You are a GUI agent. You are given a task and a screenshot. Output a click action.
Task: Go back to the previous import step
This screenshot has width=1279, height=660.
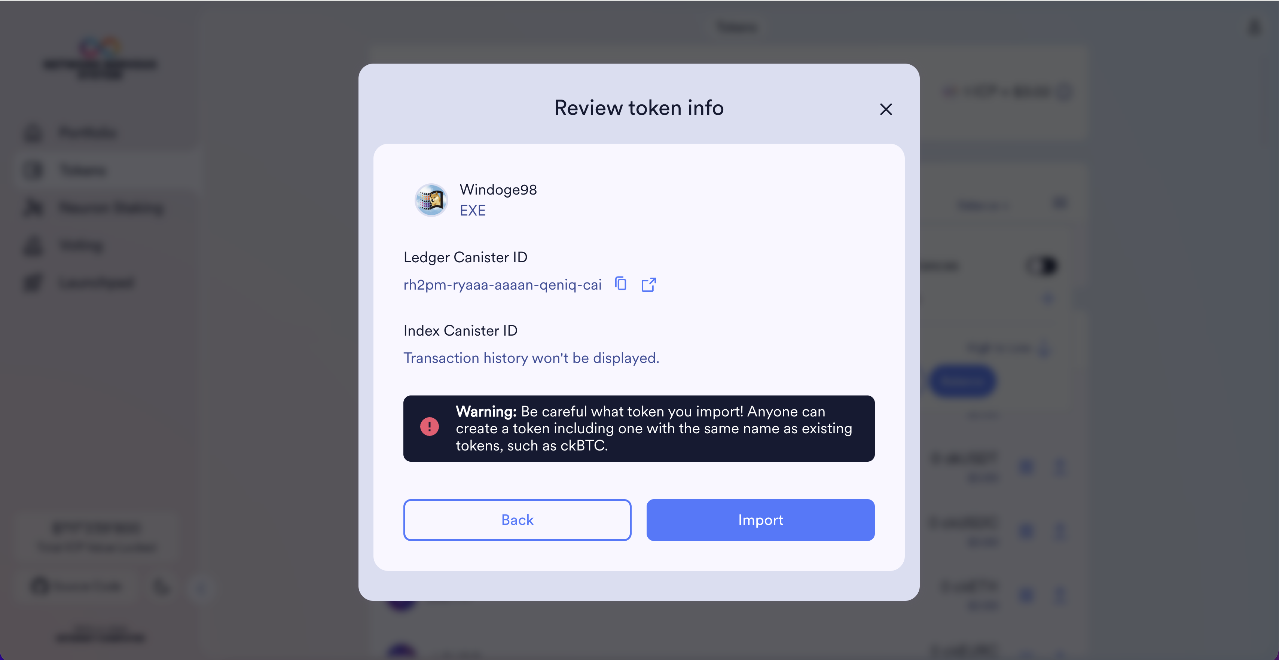coord(517,520)
